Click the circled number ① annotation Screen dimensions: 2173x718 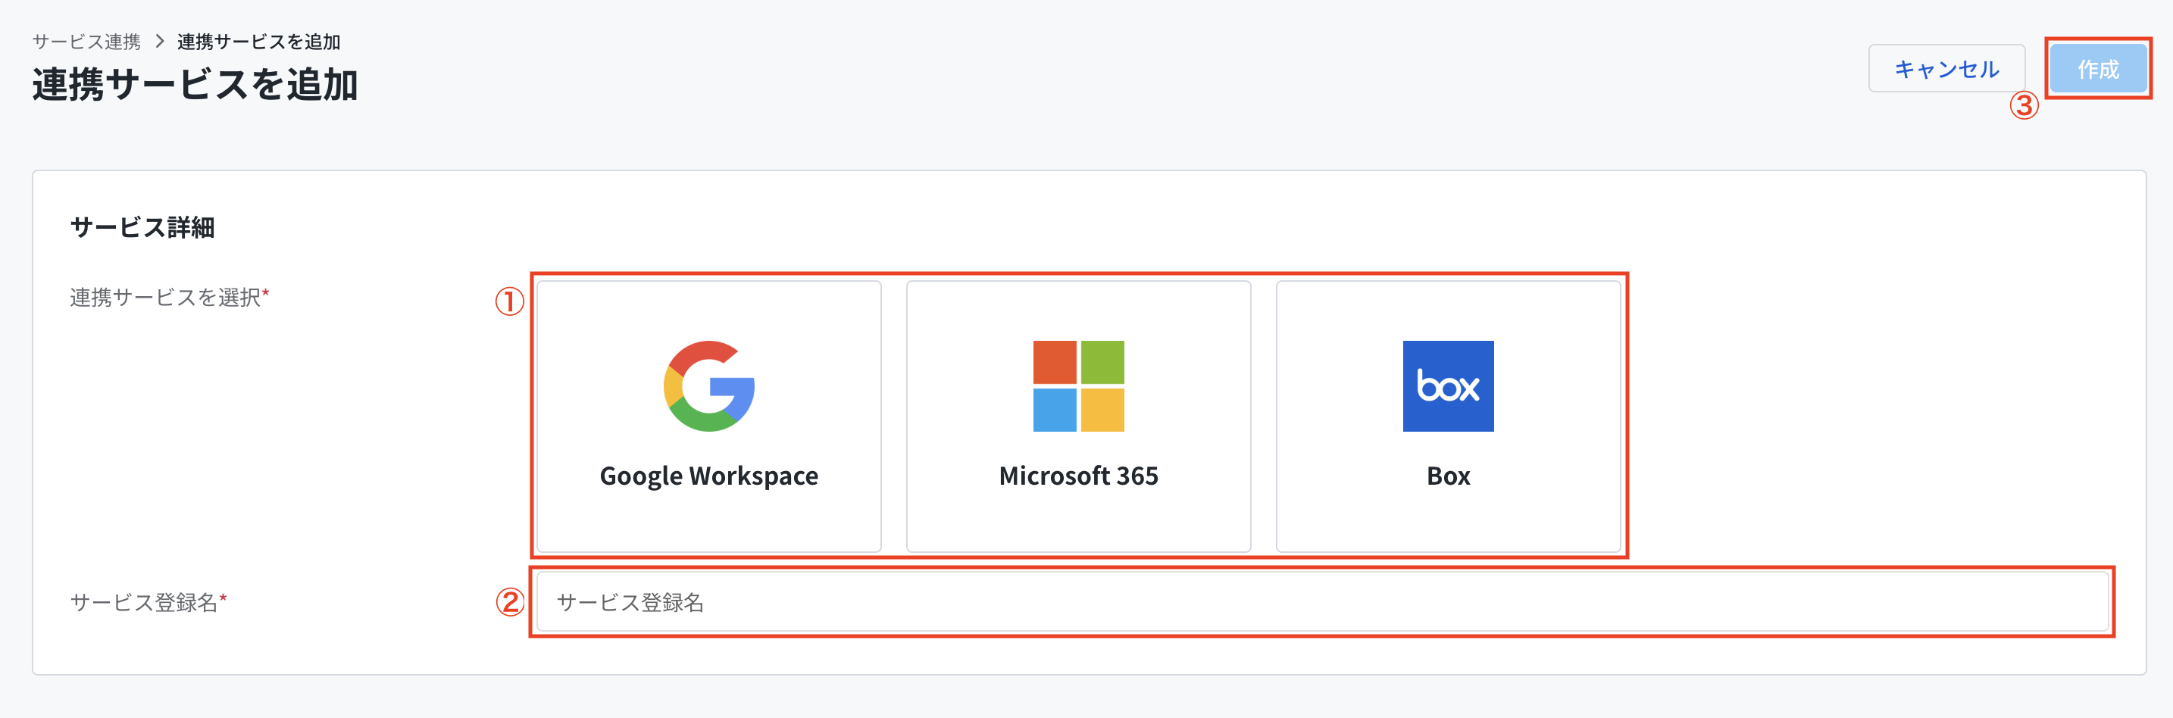509,301
